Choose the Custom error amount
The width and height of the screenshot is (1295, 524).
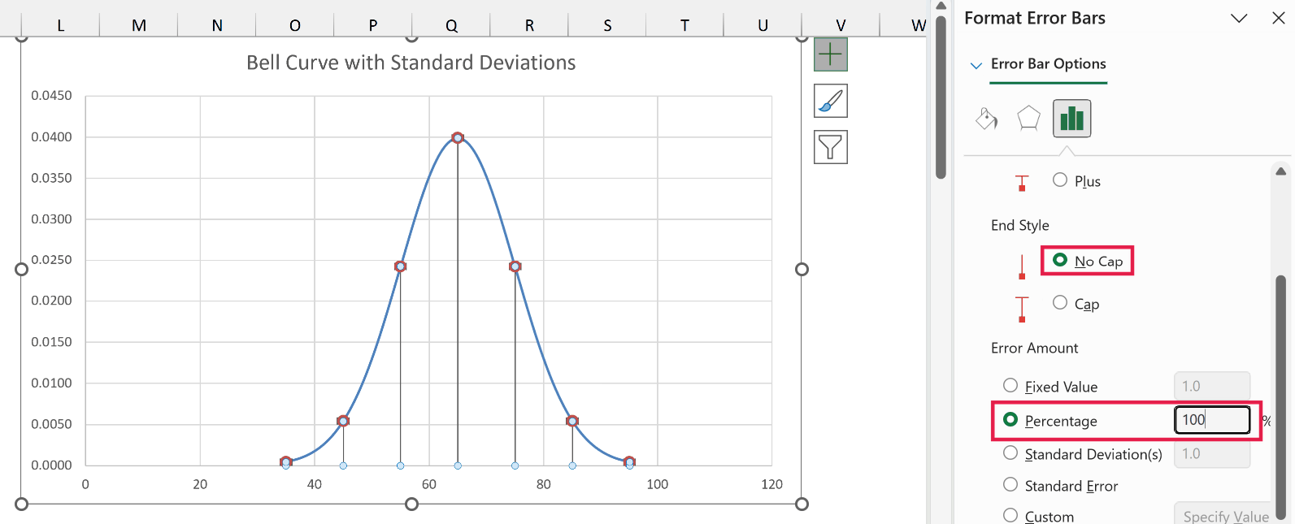point(1010,515)
